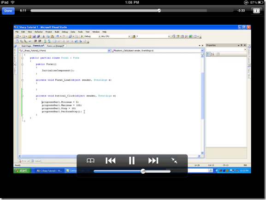Open the Properties Window toolbar icon
Screen dimensions: 266x200
178,36
